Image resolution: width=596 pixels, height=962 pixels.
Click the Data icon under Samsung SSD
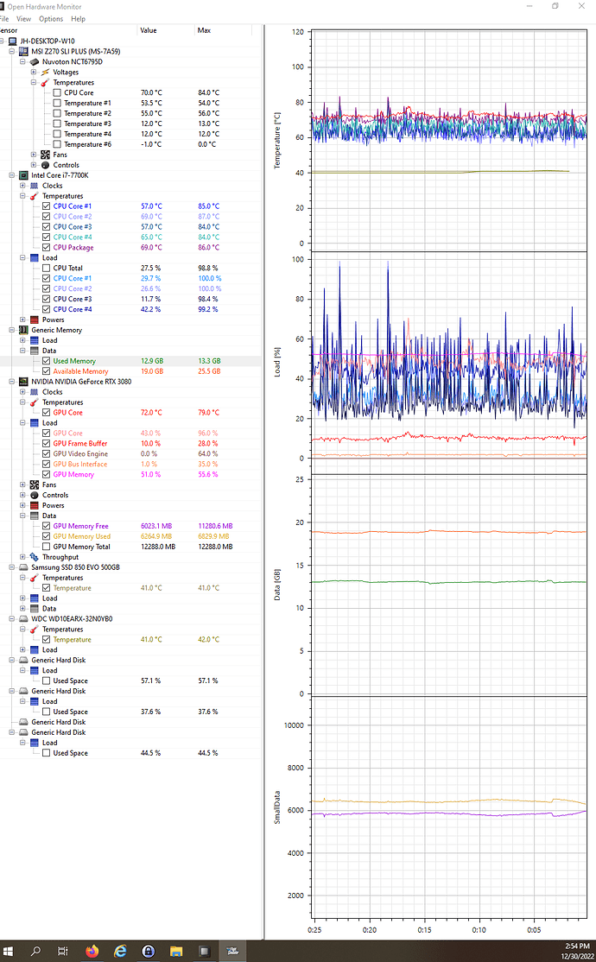(35, 609)
